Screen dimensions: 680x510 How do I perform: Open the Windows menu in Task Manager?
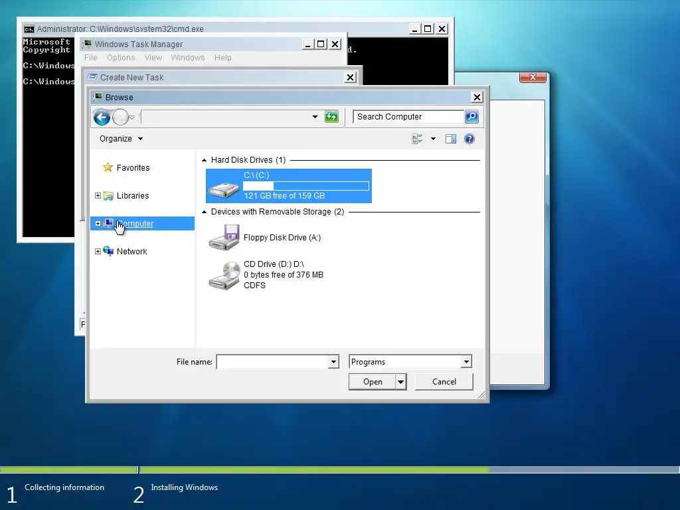(x=188, y=58)
